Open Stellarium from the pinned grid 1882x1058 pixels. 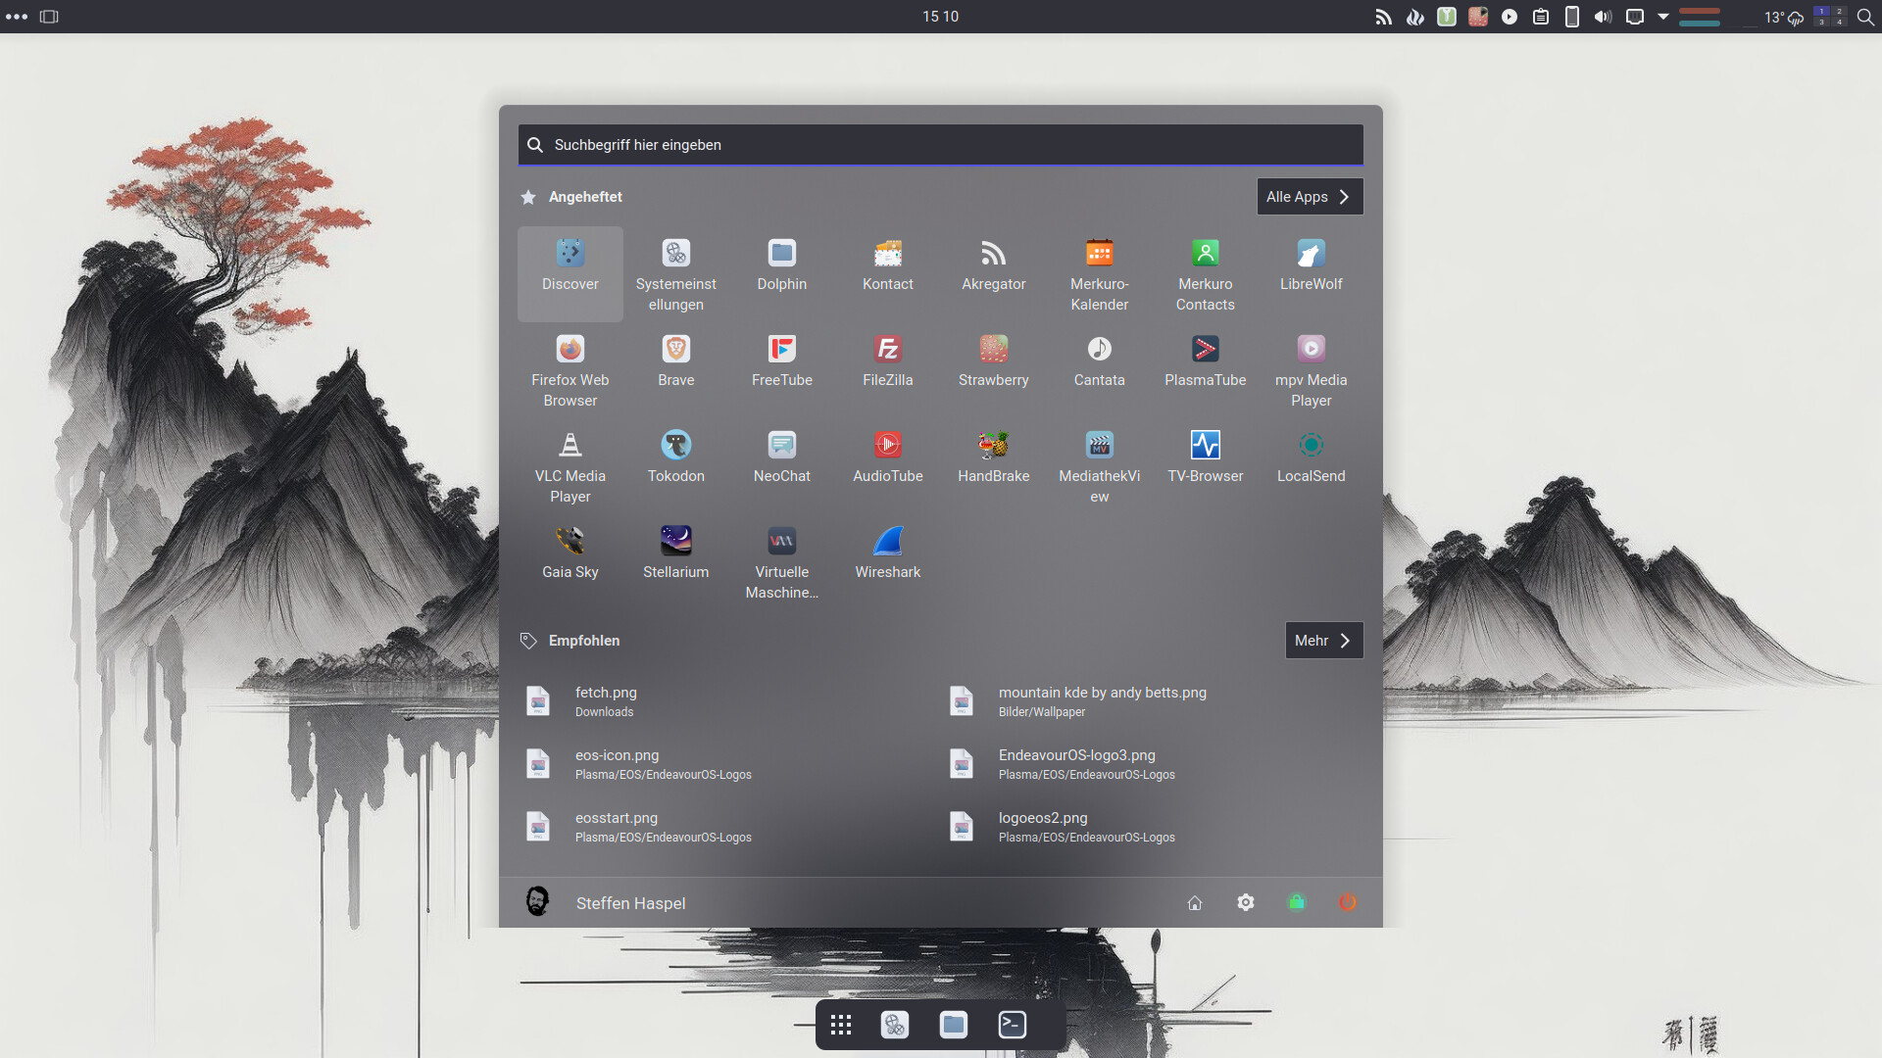tap(675, 553)
